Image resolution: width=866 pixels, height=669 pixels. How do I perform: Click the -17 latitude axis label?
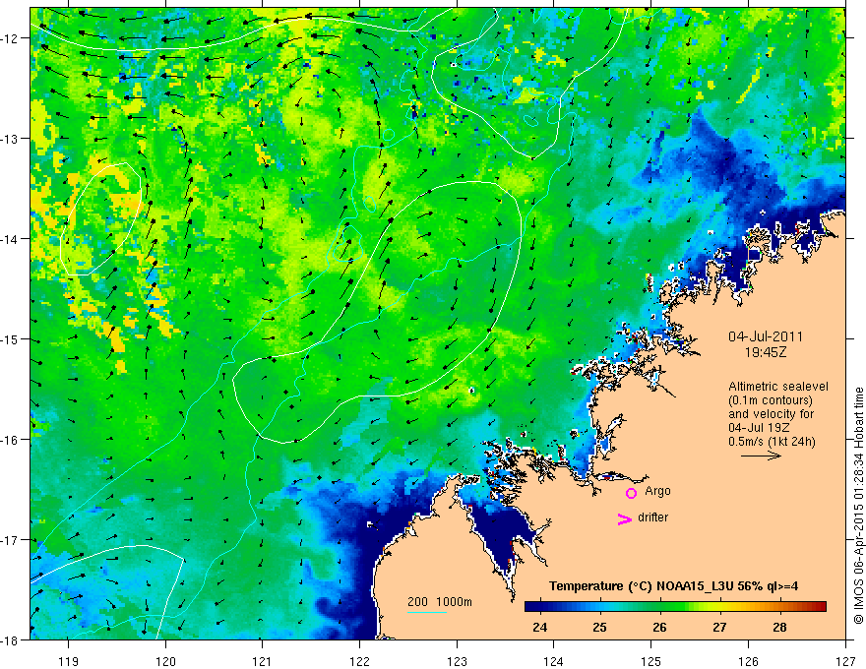click(11, 540)
